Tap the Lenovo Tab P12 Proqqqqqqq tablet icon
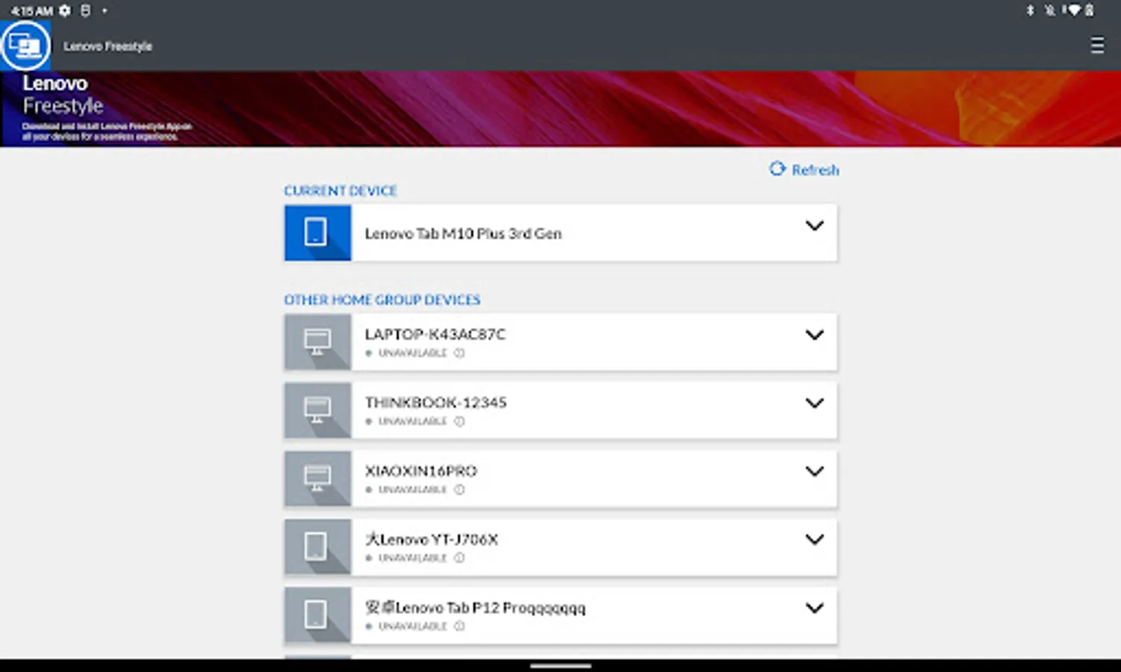Screen dimensions: 1121x672 coord(317,615)
